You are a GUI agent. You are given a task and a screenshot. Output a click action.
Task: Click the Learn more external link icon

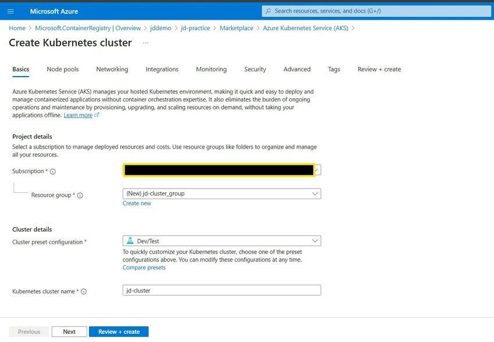[x=96, y=115]
